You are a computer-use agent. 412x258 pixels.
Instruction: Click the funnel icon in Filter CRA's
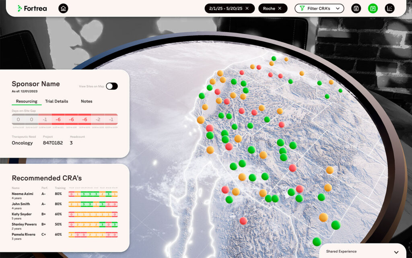(302, 8)
